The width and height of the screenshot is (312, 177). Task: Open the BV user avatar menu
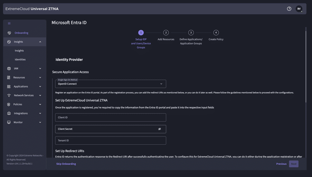tap(299, 9)
